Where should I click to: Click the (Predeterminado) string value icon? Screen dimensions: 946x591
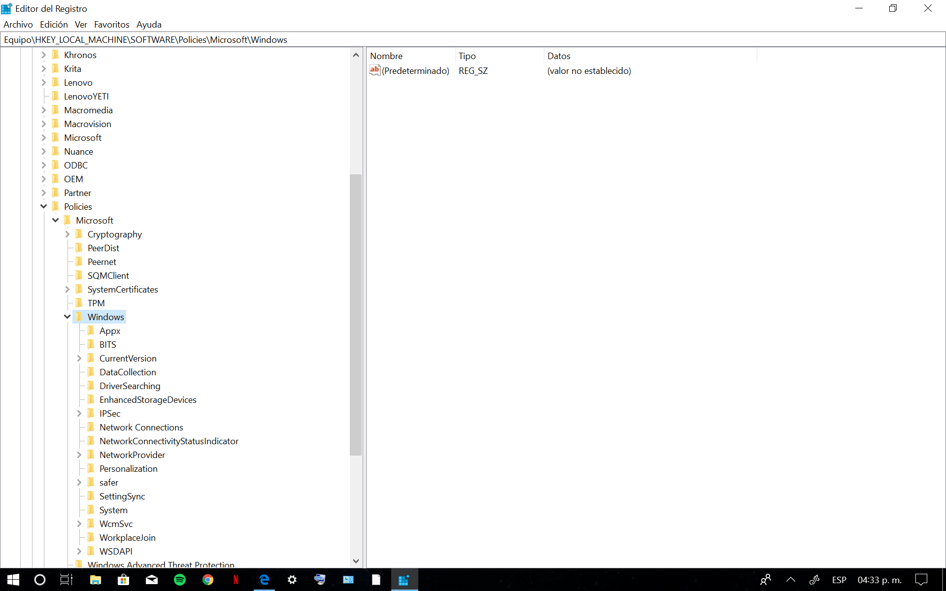tap(375, 70)
